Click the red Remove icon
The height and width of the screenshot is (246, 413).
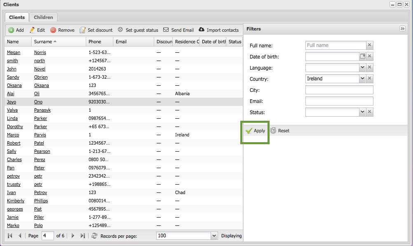tap(53, 30)
